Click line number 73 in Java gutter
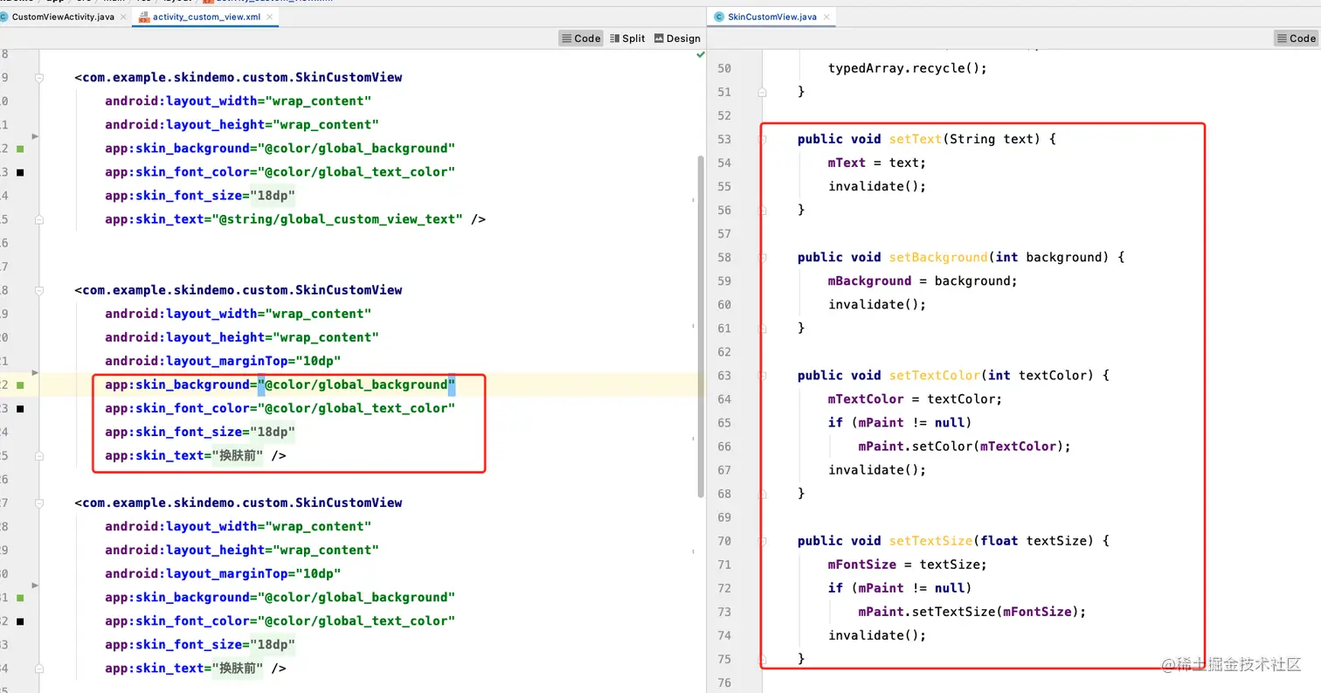The image size is (1321, 693). point(724,611)
